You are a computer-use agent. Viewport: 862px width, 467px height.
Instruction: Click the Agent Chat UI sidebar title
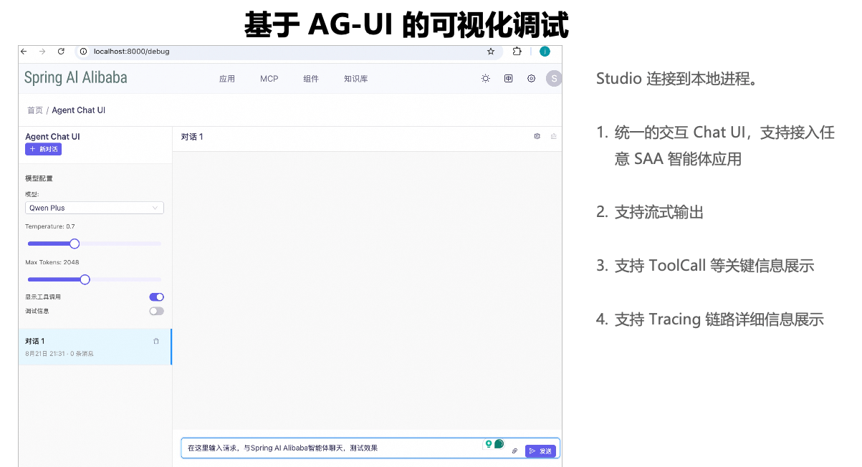click(x=52, y=136)
